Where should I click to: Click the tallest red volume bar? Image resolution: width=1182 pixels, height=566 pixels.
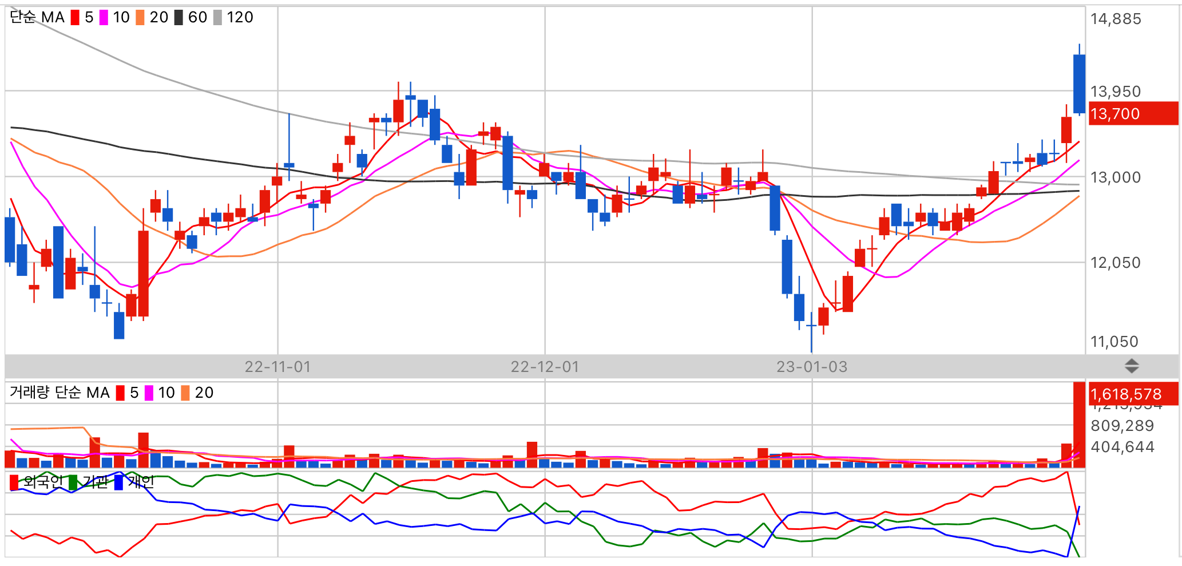(1079, 425)
